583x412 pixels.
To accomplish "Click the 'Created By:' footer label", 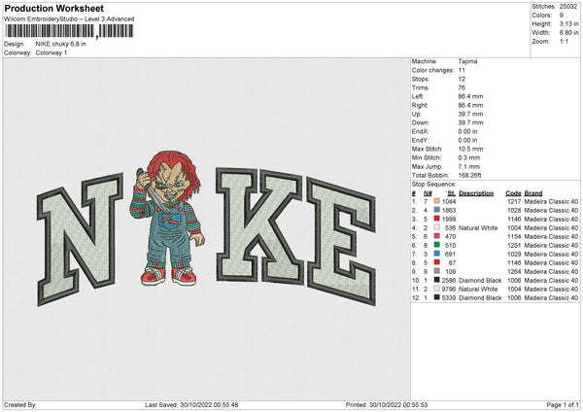I will point(20,404).
